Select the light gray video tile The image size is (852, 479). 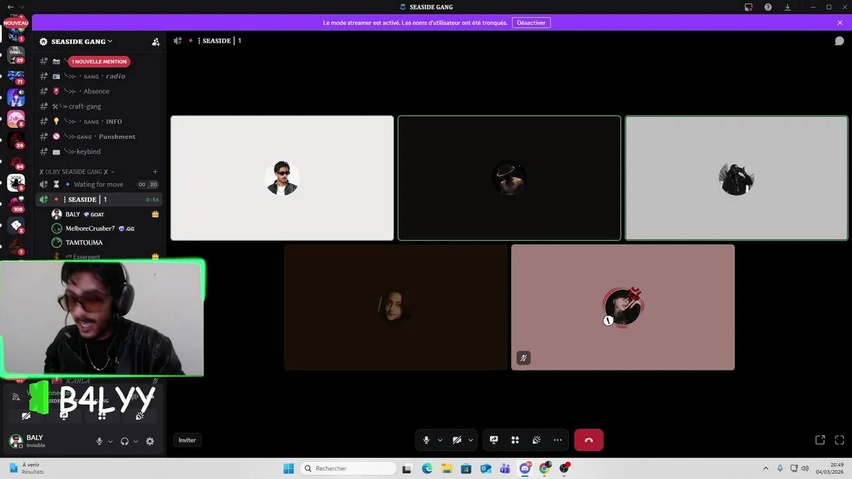click(x=736, y=178)
